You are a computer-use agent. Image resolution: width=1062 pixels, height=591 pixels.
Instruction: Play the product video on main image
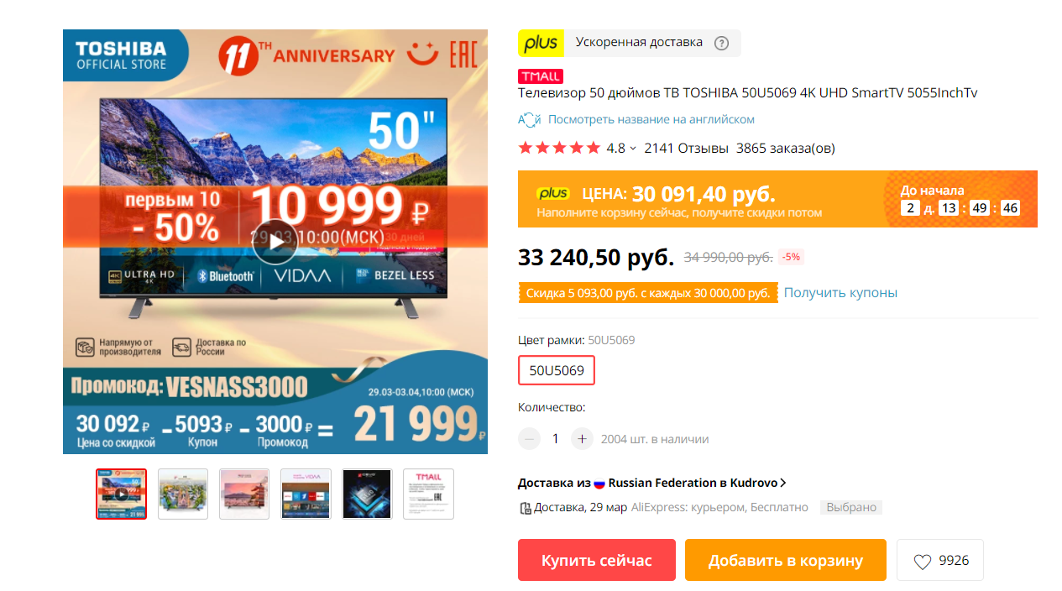coord(275,242)
